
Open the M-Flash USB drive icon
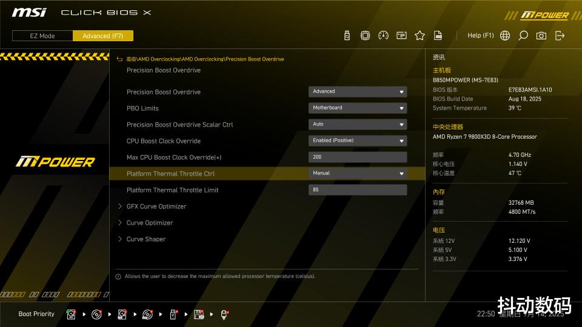[x=347, y=36]
